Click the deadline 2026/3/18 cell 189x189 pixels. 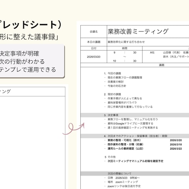(176, 145)
